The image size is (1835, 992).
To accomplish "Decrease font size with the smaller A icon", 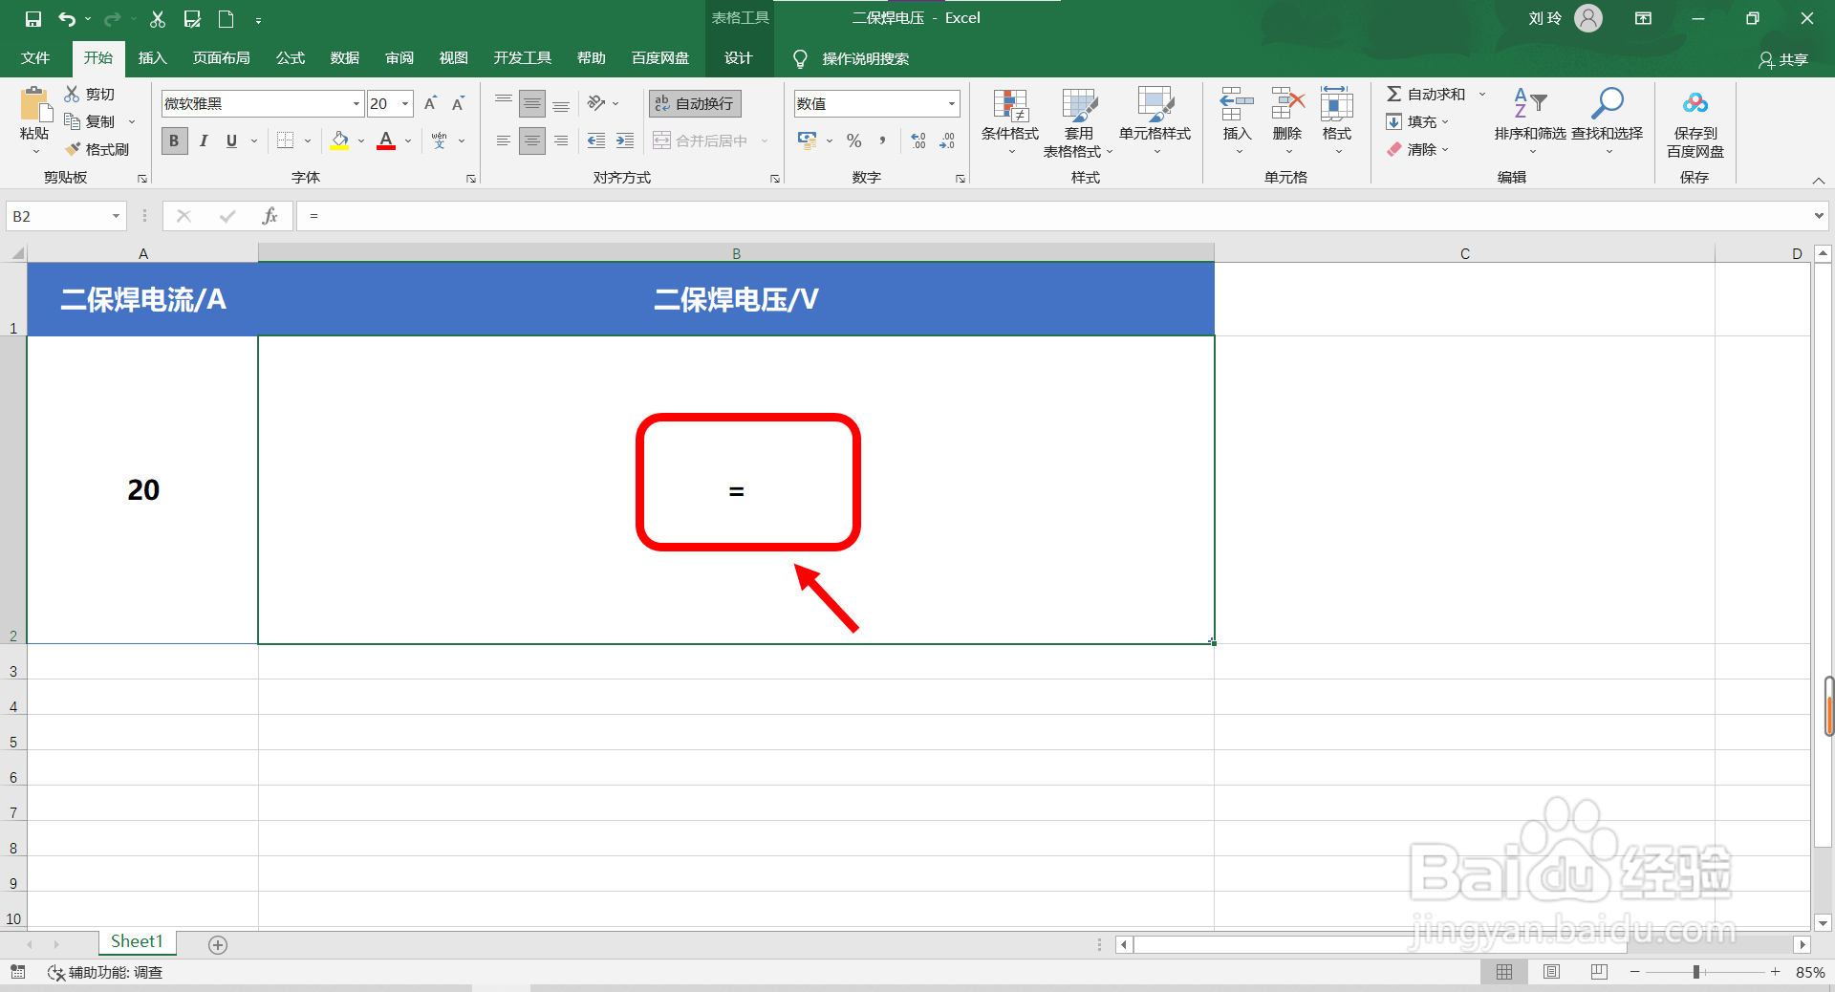I will pyautogui.click(x=459, y=103).
